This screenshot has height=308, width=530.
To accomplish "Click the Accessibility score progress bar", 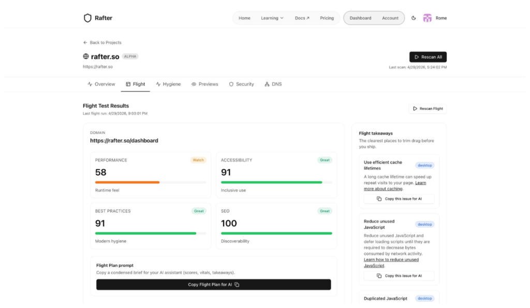I will (276, 182).
